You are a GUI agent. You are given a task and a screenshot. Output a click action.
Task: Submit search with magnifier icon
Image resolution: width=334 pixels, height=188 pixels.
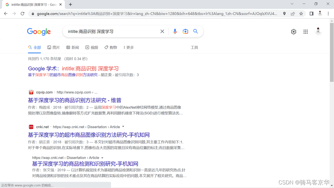click(x=196, y=31)
